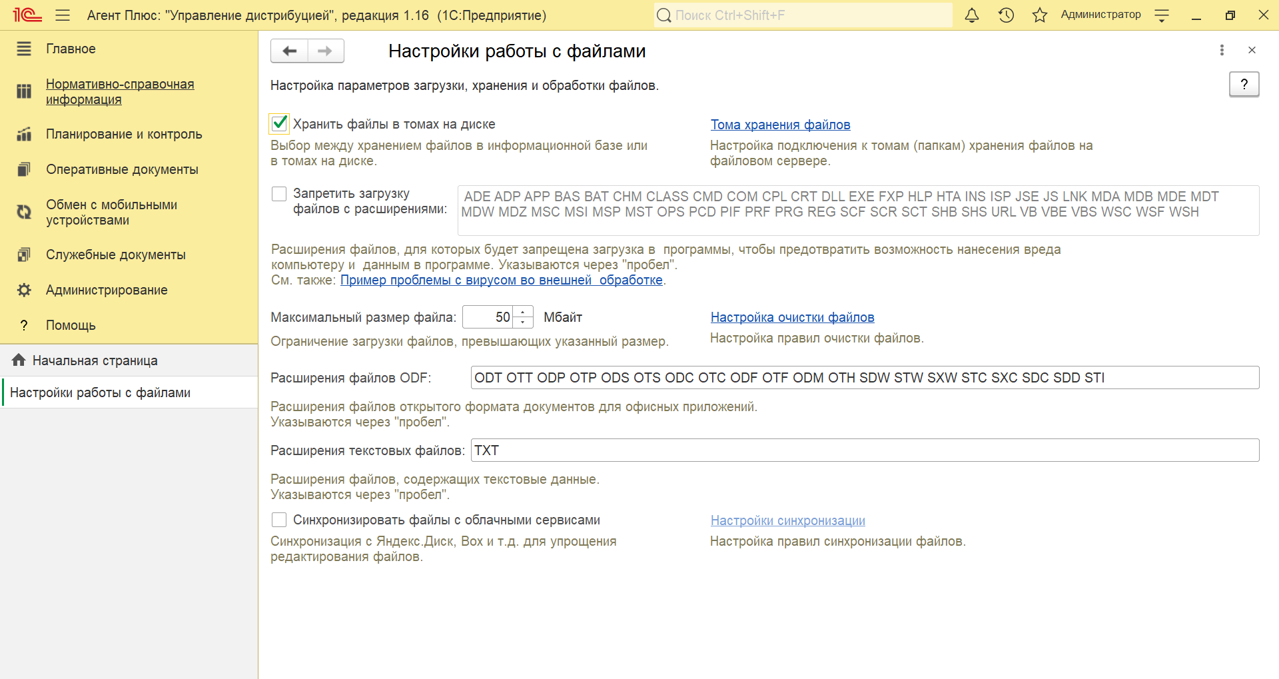Click the question mark help button
1279x679 pixels.
point(1244,84)
